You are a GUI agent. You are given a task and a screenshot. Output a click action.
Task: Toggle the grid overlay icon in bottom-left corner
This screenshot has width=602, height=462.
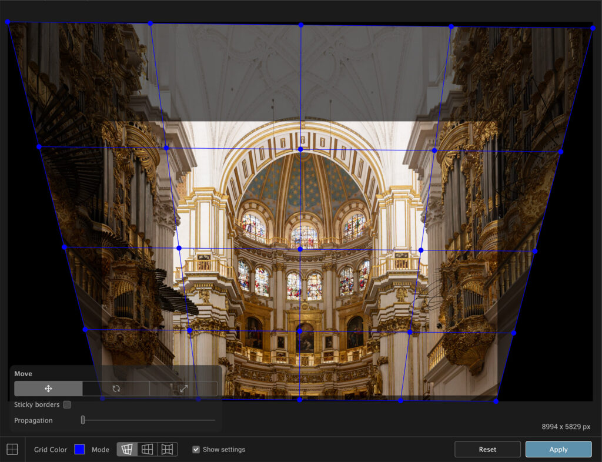click(12, 450)
